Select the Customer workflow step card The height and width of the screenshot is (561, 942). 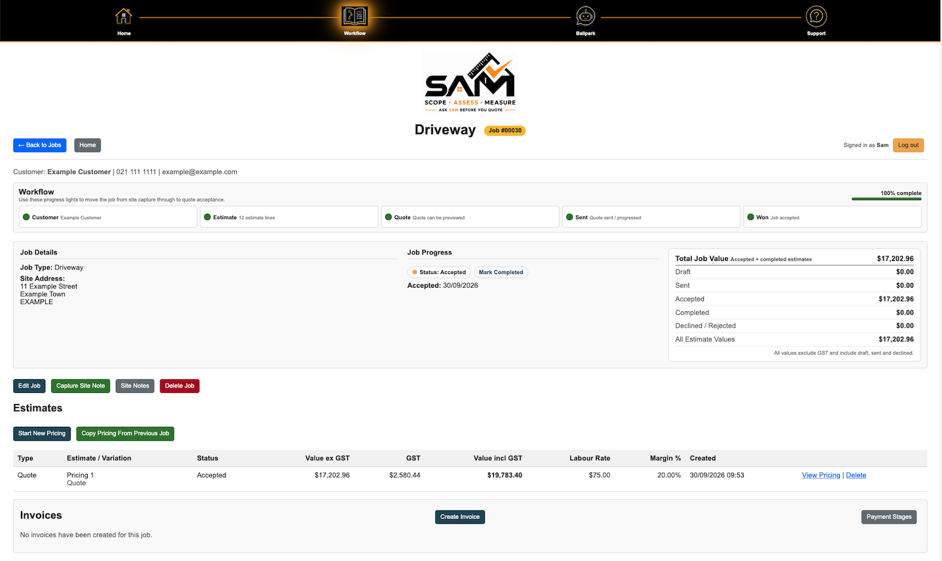[x=108, y=217]
